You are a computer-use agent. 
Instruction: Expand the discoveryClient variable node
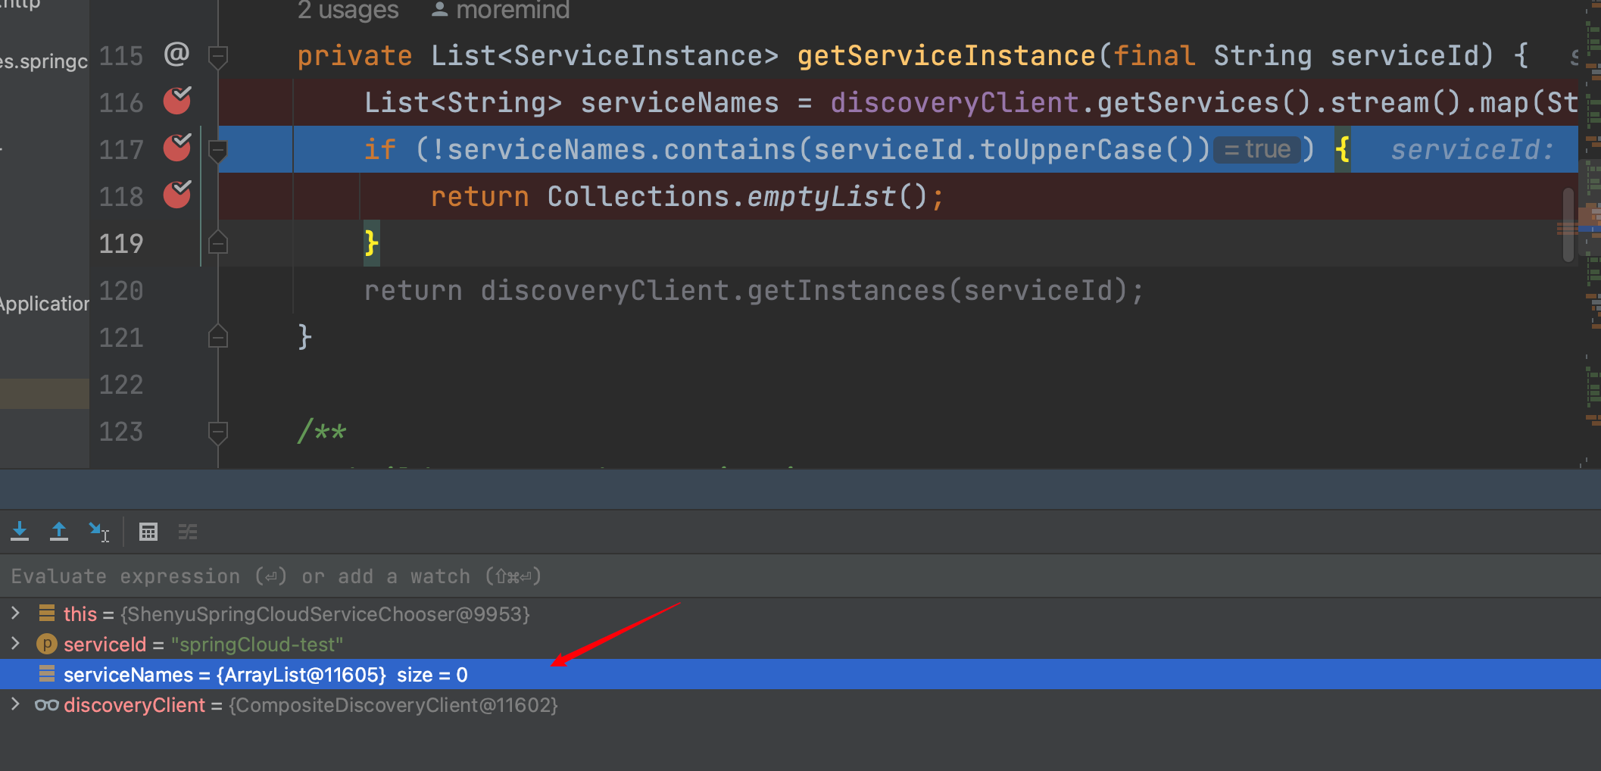point(16,704)
